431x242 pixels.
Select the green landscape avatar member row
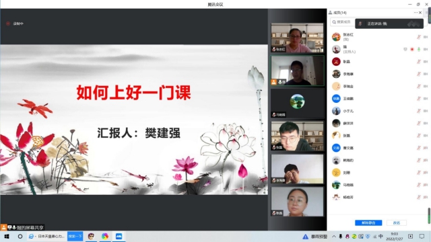point(336,185)
